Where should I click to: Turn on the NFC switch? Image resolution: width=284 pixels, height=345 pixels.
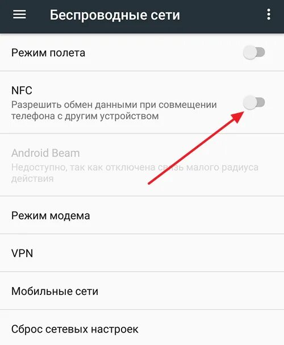point(254,102)
